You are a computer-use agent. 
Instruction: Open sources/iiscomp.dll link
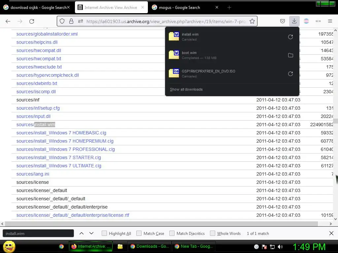(x=36, y=92)
